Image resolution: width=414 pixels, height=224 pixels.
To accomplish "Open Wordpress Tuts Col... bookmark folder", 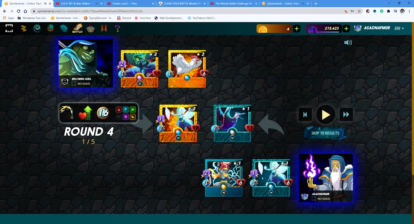I will [32, 18].
